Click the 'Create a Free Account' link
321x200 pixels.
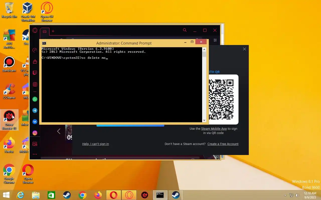click(223, 144)
